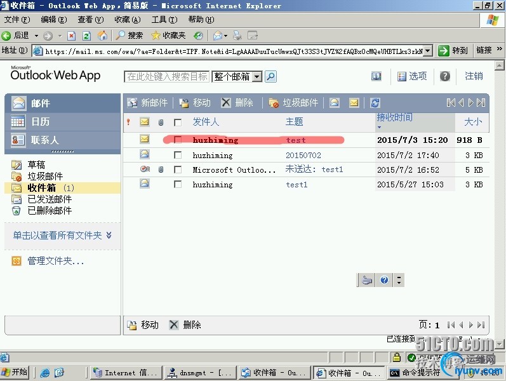
Task: Open the 已删除邮件 deleted items folder
Action: (x=50, y=211)
